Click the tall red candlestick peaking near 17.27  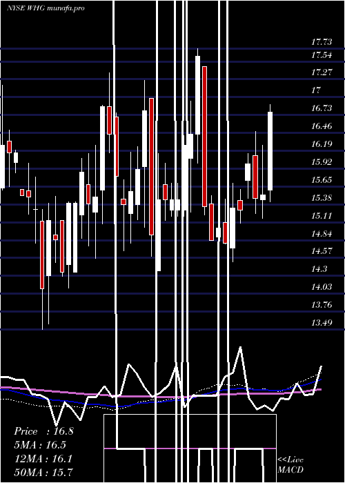[x=204, y=137]
